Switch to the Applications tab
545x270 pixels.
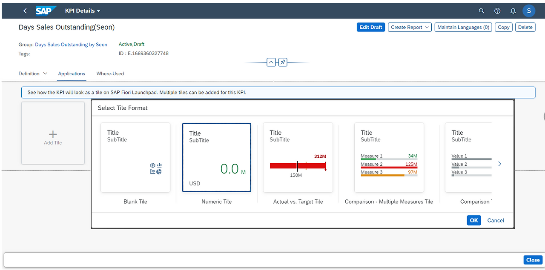[72, 74]
